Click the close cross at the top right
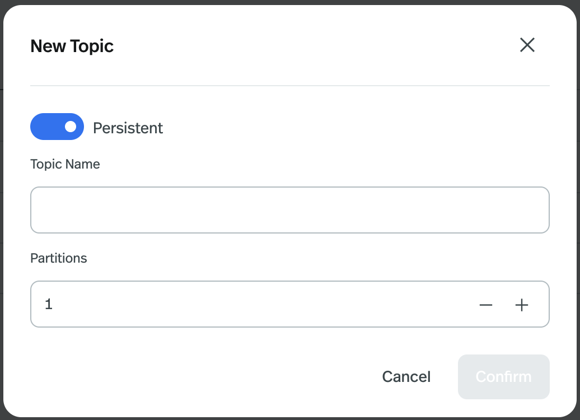 tap(527, 45)
